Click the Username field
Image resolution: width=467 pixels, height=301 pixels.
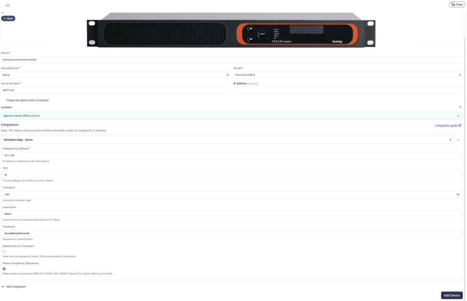pos(232,214)
